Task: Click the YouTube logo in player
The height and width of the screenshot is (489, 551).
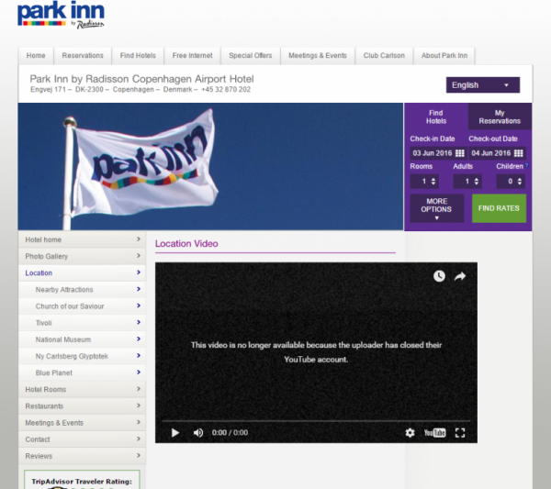Action: pos(434,432)
